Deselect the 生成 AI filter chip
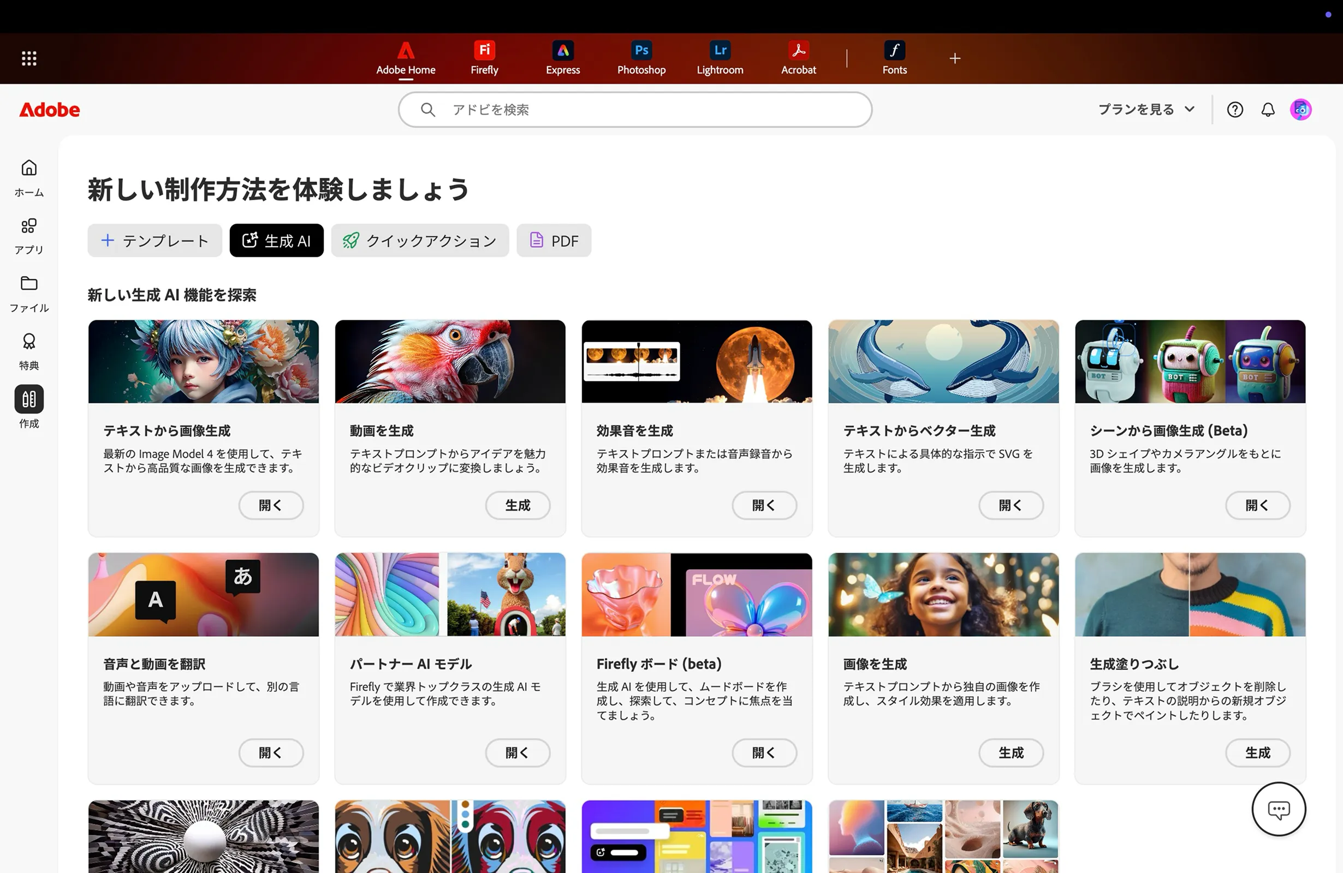Viewport: 1343px width, 873px height. 276,240
